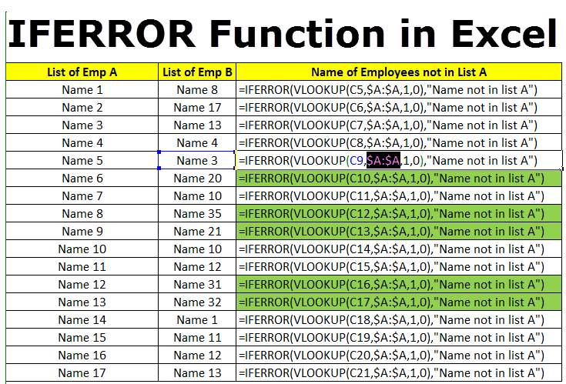The height and width of the screenshot is (384, 566).
Task: Click the green formula cell referencing C13
Action: coord(399,231)
